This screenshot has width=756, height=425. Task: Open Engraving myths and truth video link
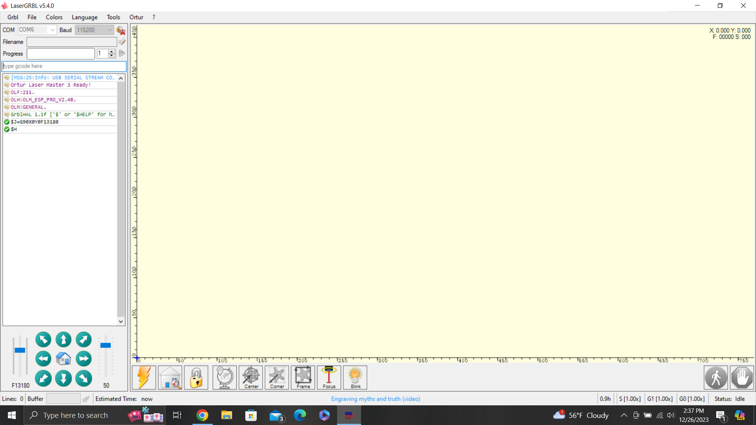click(375, 399)
